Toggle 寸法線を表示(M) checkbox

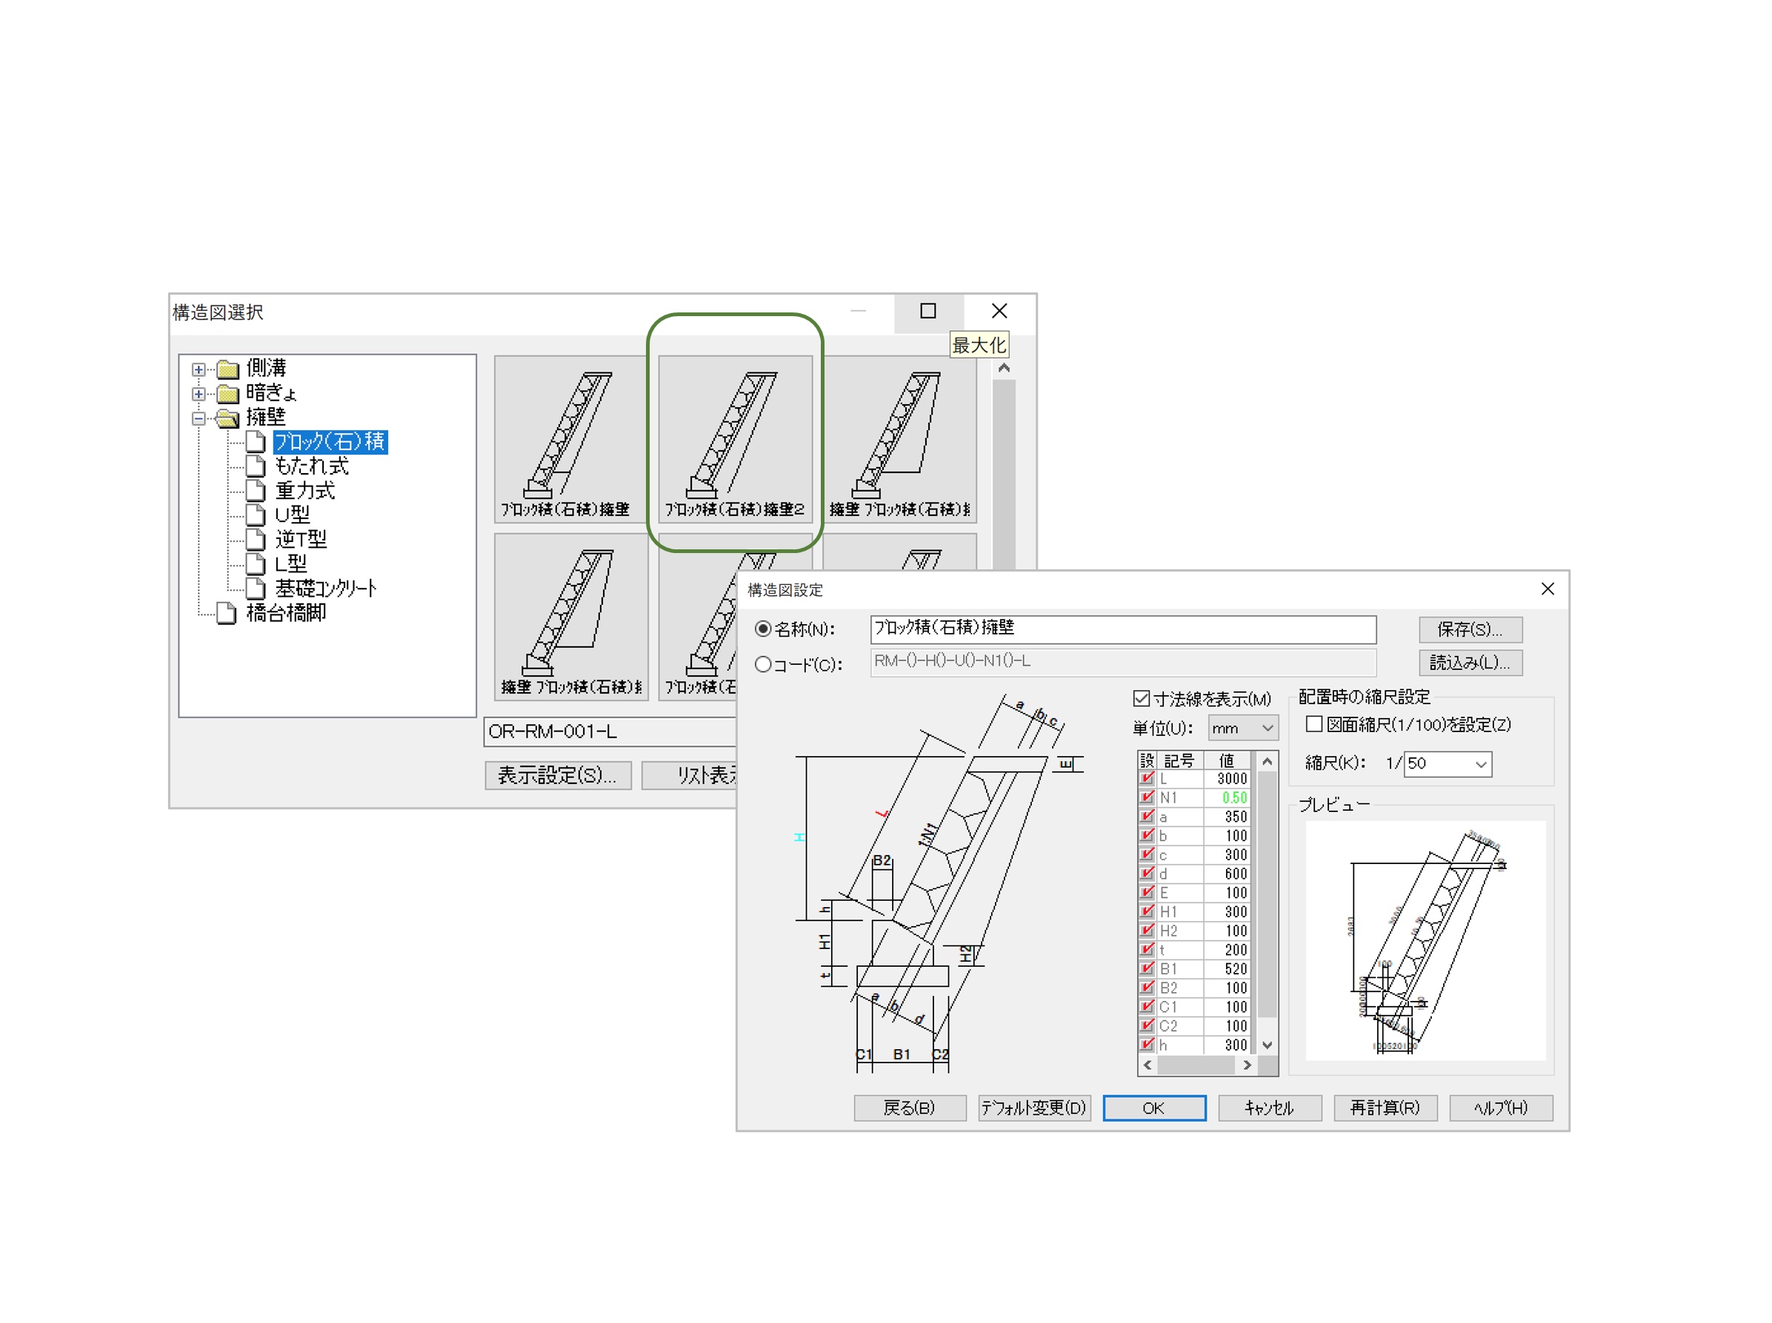tap(1142, 699)
